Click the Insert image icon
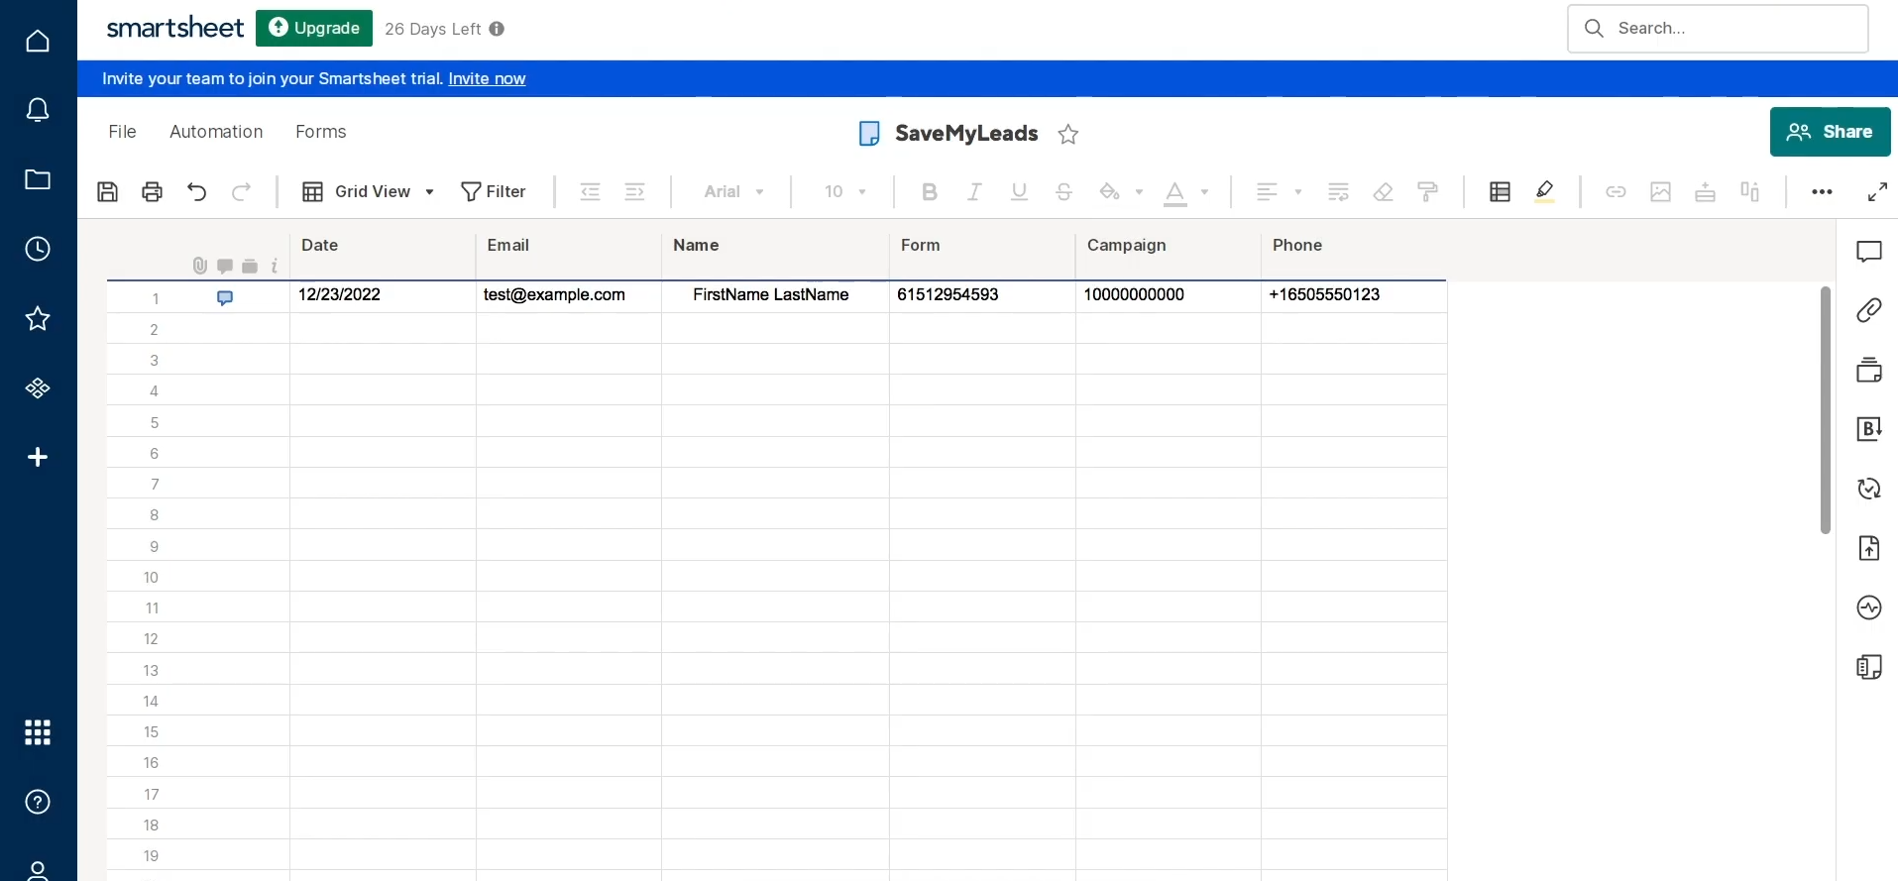 [x=1660, y=191]
